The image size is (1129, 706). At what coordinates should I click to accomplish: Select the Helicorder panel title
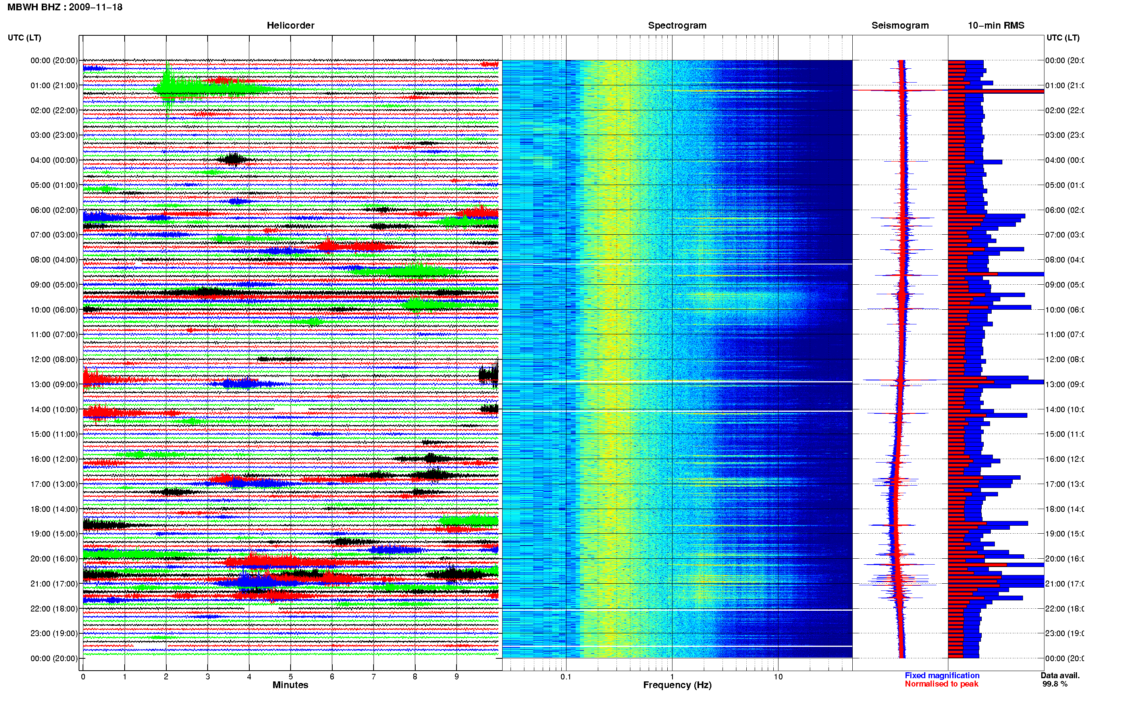tap(290, 26)
